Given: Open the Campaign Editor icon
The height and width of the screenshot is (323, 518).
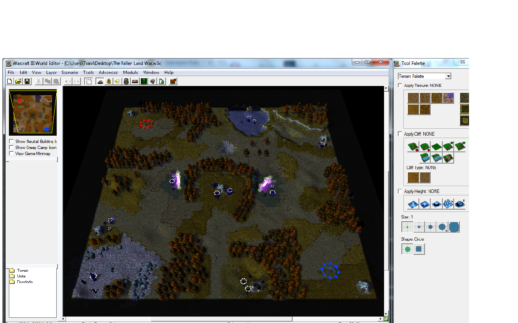Looking at the screenshot, I should [x=135, y=82].
